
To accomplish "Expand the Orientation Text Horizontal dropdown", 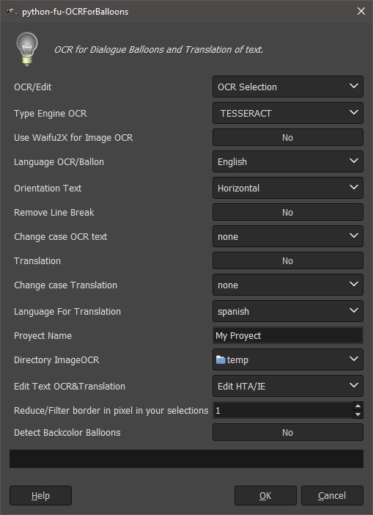I will click(288, 188).
